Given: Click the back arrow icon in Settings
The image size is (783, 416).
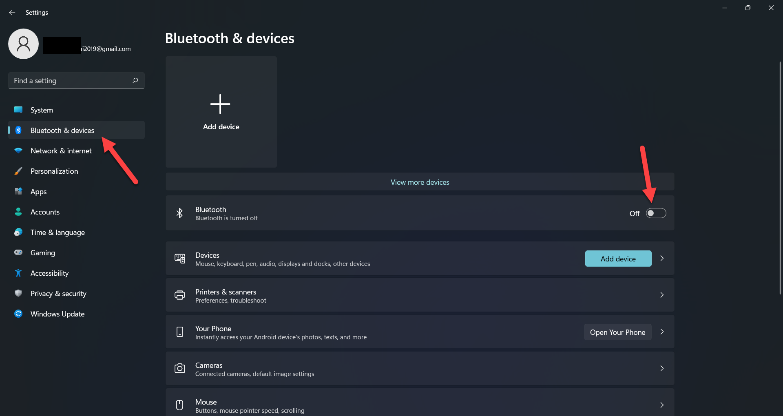Looking at the screenshot, I should 12,13.
